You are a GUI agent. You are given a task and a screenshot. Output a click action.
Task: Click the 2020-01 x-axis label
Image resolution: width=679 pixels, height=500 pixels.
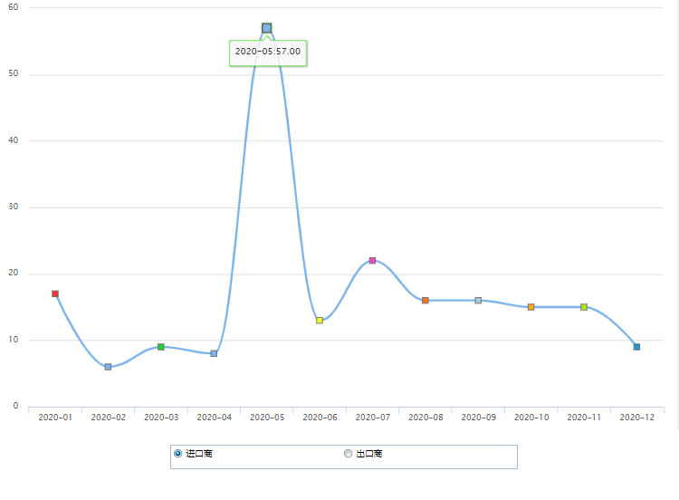coord(55,418)
